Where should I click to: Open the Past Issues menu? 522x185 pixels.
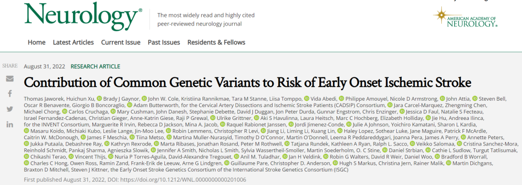pyautogui.click(x=164, y=42)
